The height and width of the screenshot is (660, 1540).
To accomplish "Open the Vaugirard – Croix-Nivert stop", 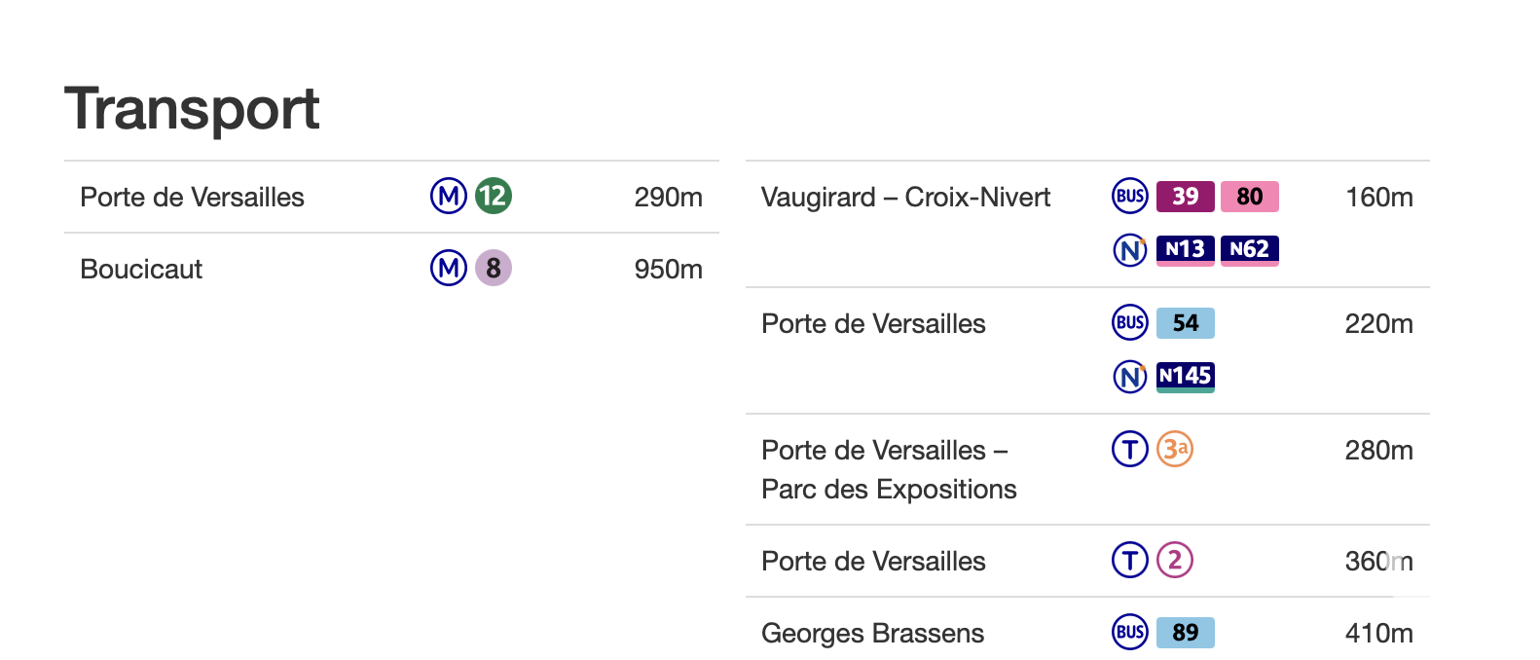I will coord(905,198).
